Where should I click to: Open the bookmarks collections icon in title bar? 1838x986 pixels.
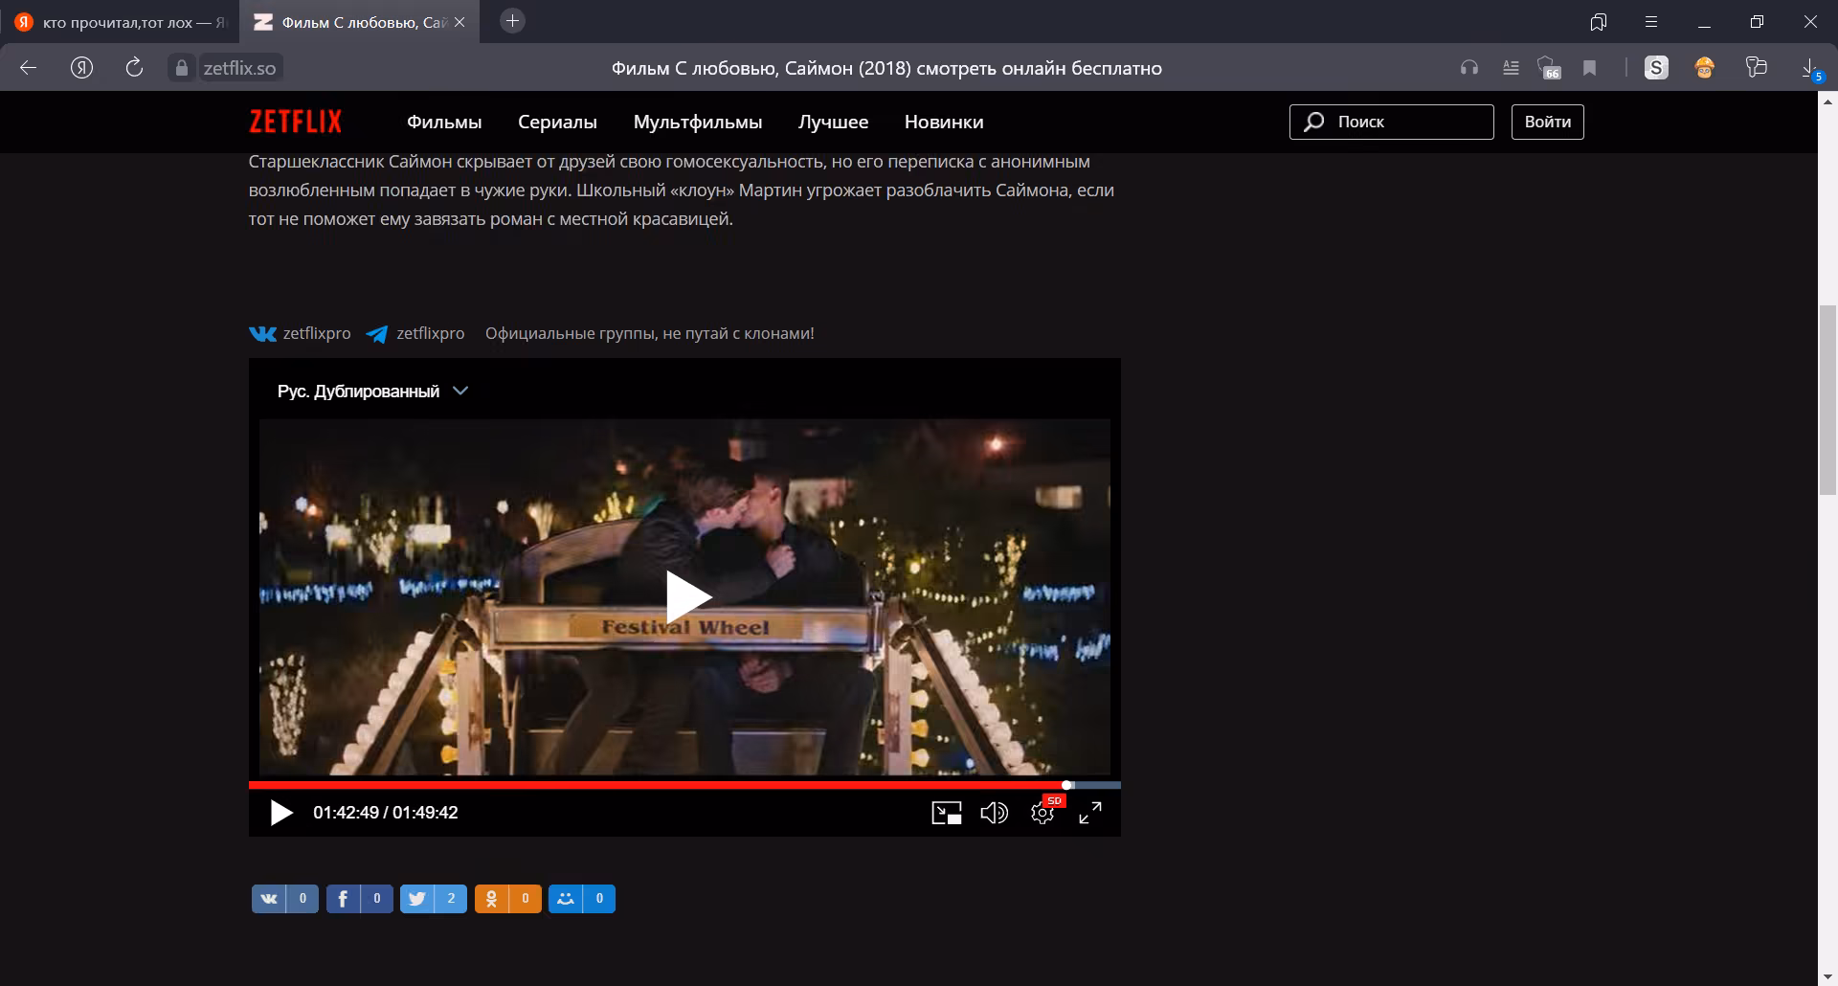pyautogui.click(x=1598, y=22)
